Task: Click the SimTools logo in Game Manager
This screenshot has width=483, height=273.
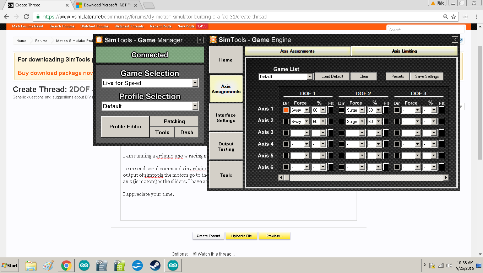Action: click(x=99, y=40)
